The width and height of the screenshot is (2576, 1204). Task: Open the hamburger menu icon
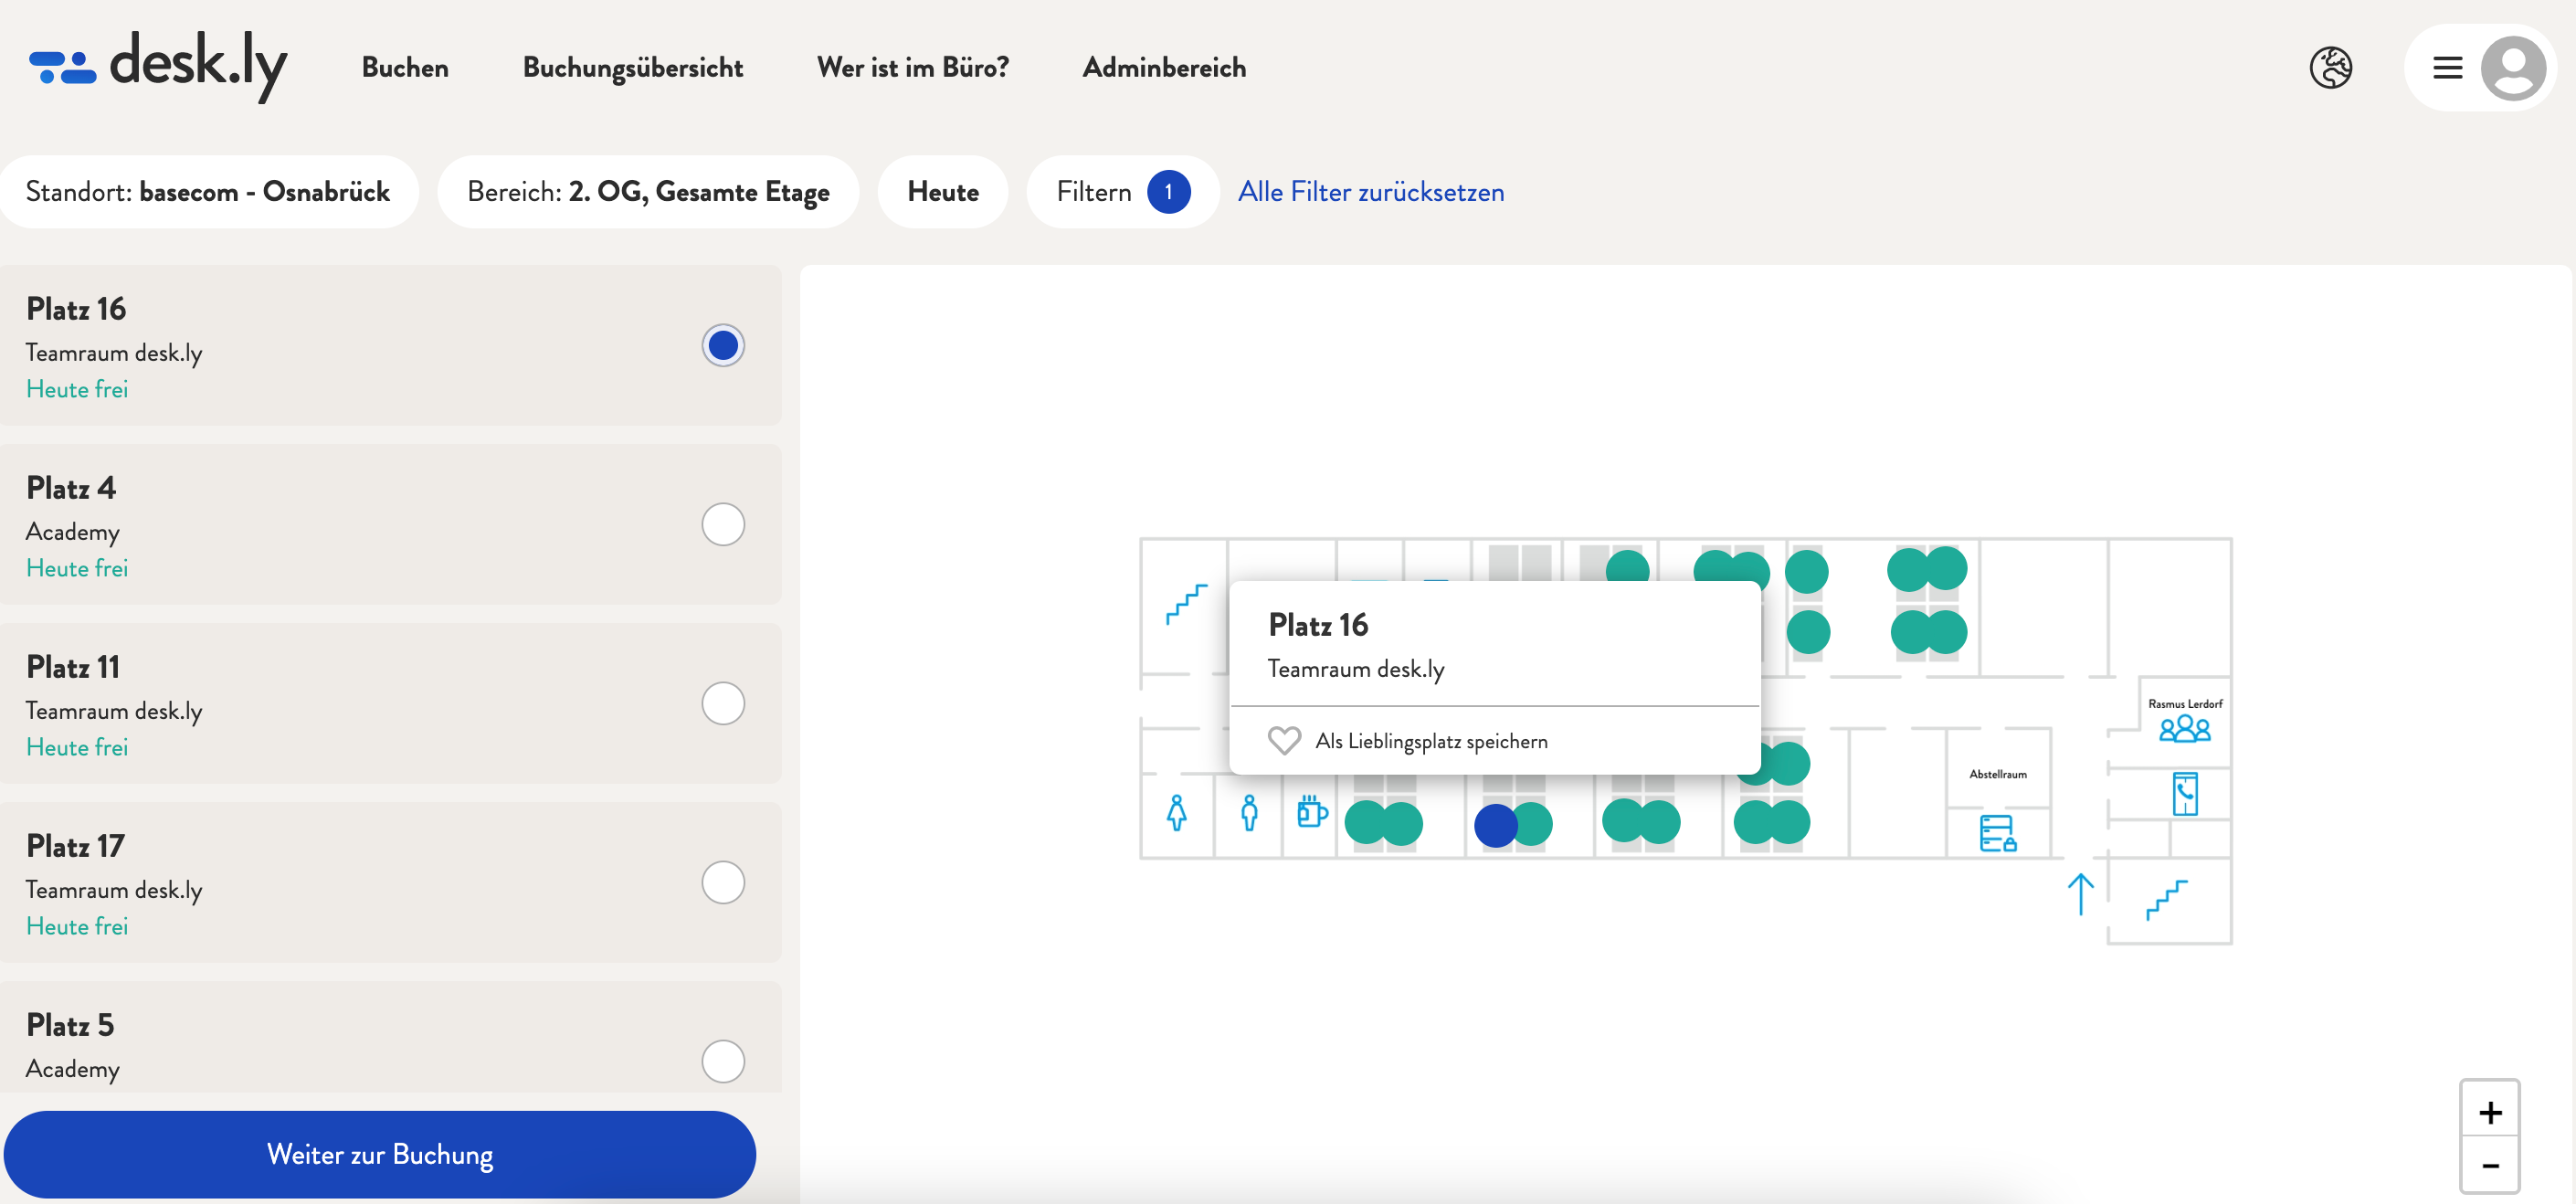(2447, 68)
